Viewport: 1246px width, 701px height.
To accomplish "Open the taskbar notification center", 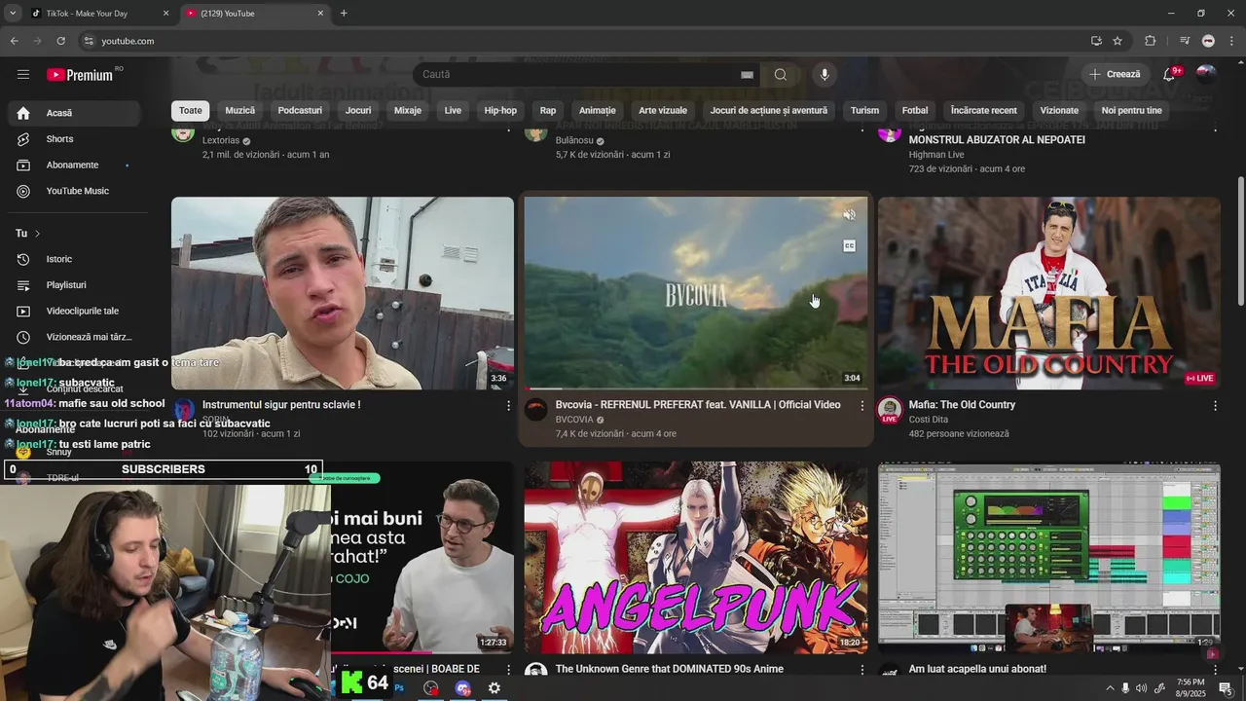I will (x=1226, y=688).
